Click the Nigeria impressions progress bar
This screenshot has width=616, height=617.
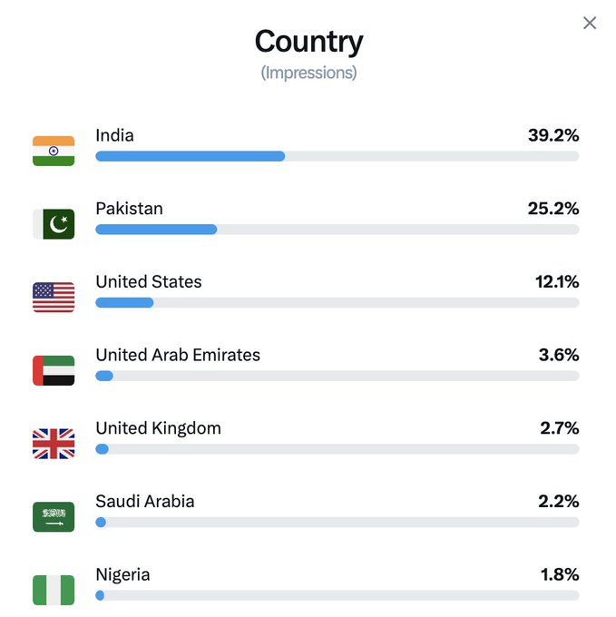(337, 595)
